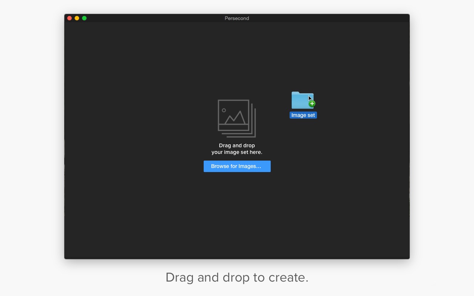Screen dimensions: 474x296
Task: Click the green plus badge on folder
Action: [x=312, y=104]
